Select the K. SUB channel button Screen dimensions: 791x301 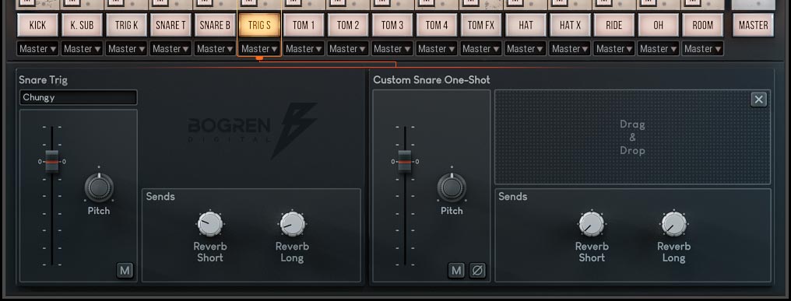pos(83,25)
